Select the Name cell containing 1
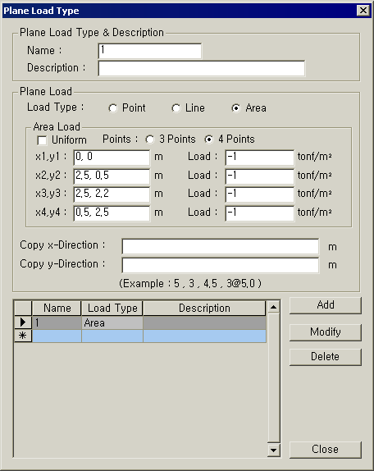 click(57, 322)
